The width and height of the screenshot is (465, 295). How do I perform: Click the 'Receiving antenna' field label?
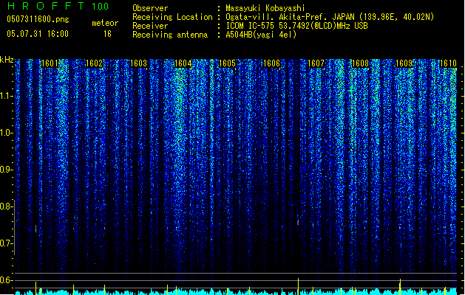170,35
